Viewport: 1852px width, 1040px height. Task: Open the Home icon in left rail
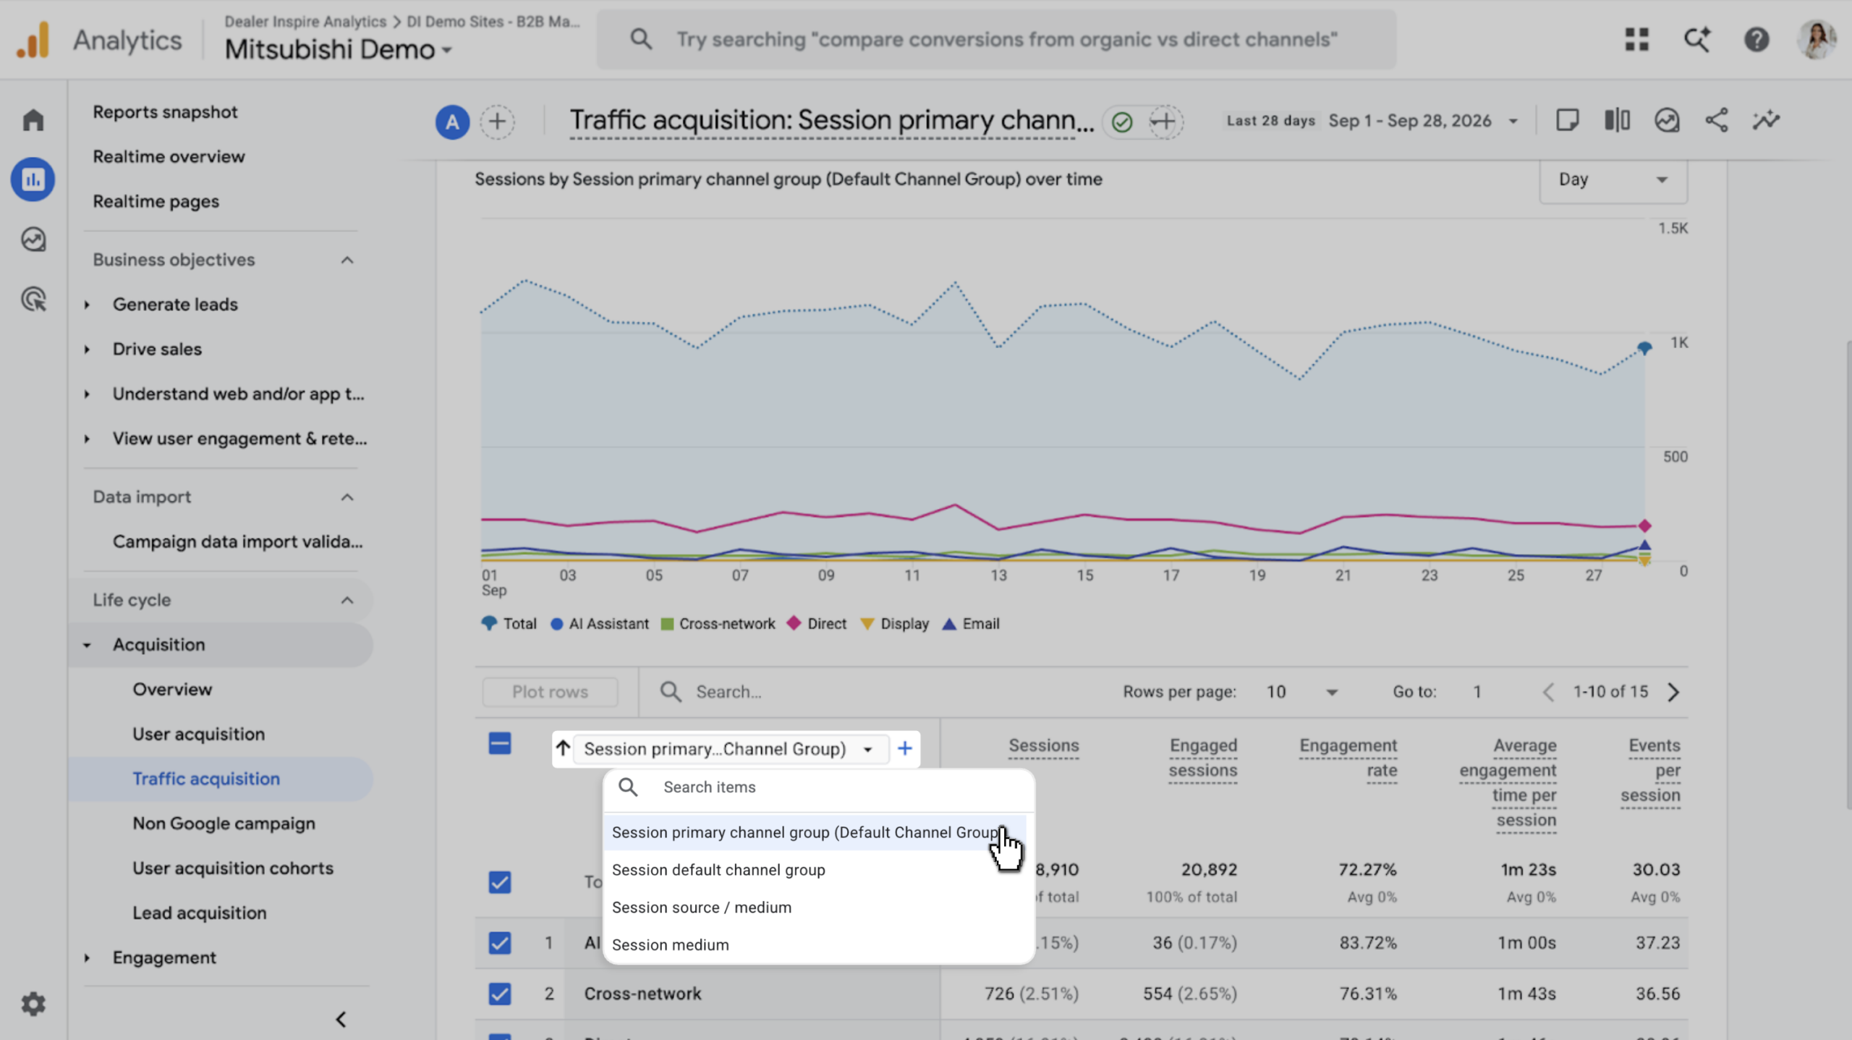(33, 119)
